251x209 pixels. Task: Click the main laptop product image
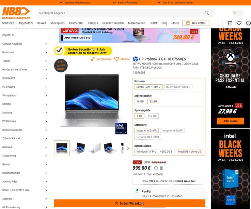coord(92,101)
